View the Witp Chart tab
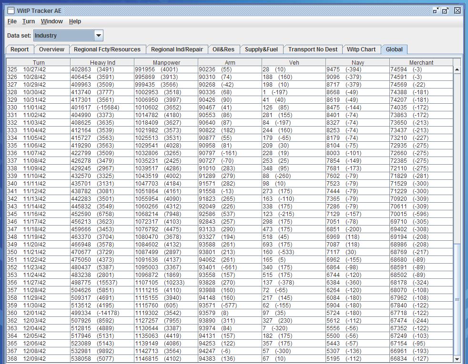468x364 pixels. click(361, 49)
